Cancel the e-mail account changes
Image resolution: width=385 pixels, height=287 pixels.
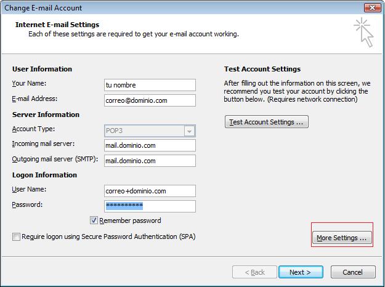352,272
